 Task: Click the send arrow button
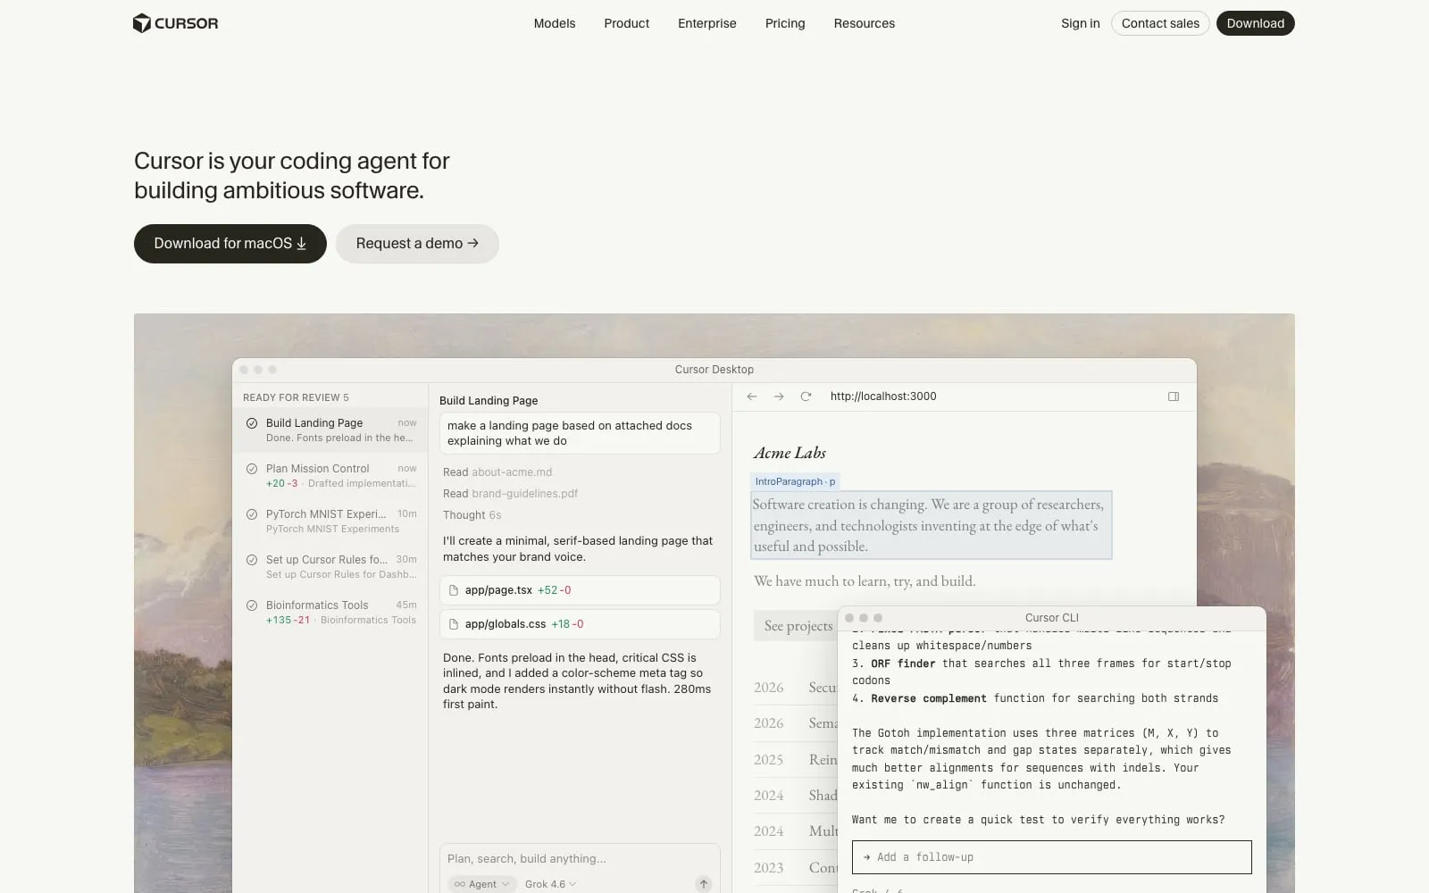coord(704,884)
